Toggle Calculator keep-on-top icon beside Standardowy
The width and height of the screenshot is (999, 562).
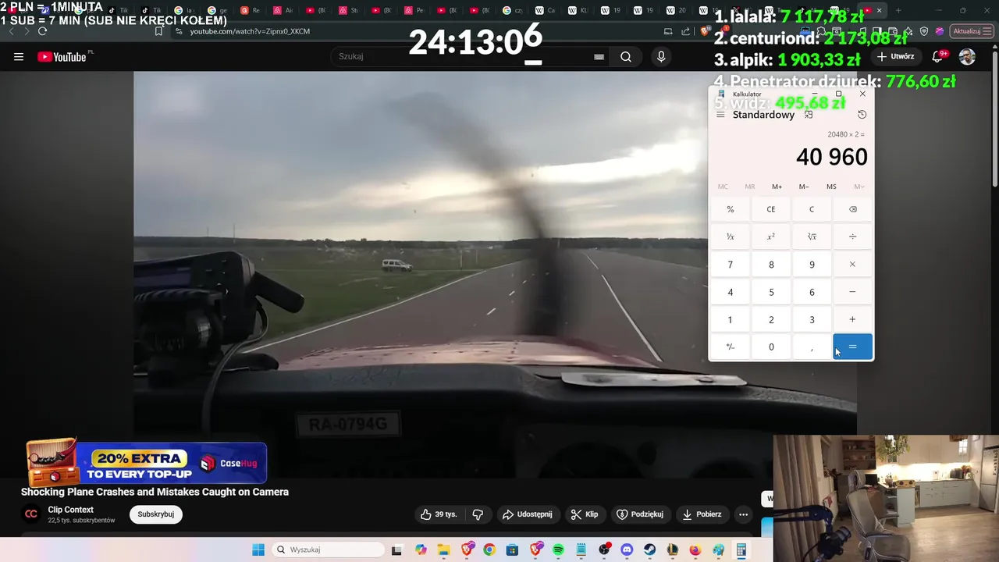[x=809, y=115]
